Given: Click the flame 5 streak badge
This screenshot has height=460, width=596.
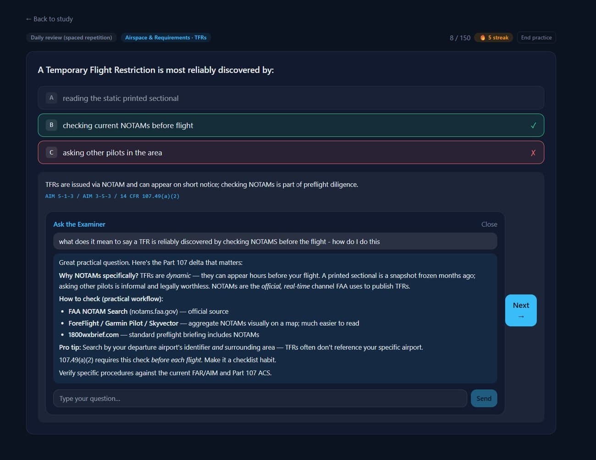Looking at the screenshot, I should pos(494,38).
